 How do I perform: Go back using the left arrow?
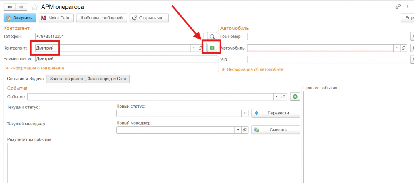[10, 7]
